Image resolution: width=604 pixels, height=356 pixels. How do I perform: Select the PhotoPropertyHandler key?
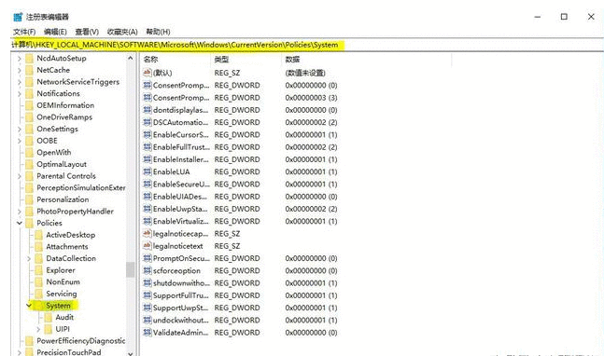(x=75, y=212)
